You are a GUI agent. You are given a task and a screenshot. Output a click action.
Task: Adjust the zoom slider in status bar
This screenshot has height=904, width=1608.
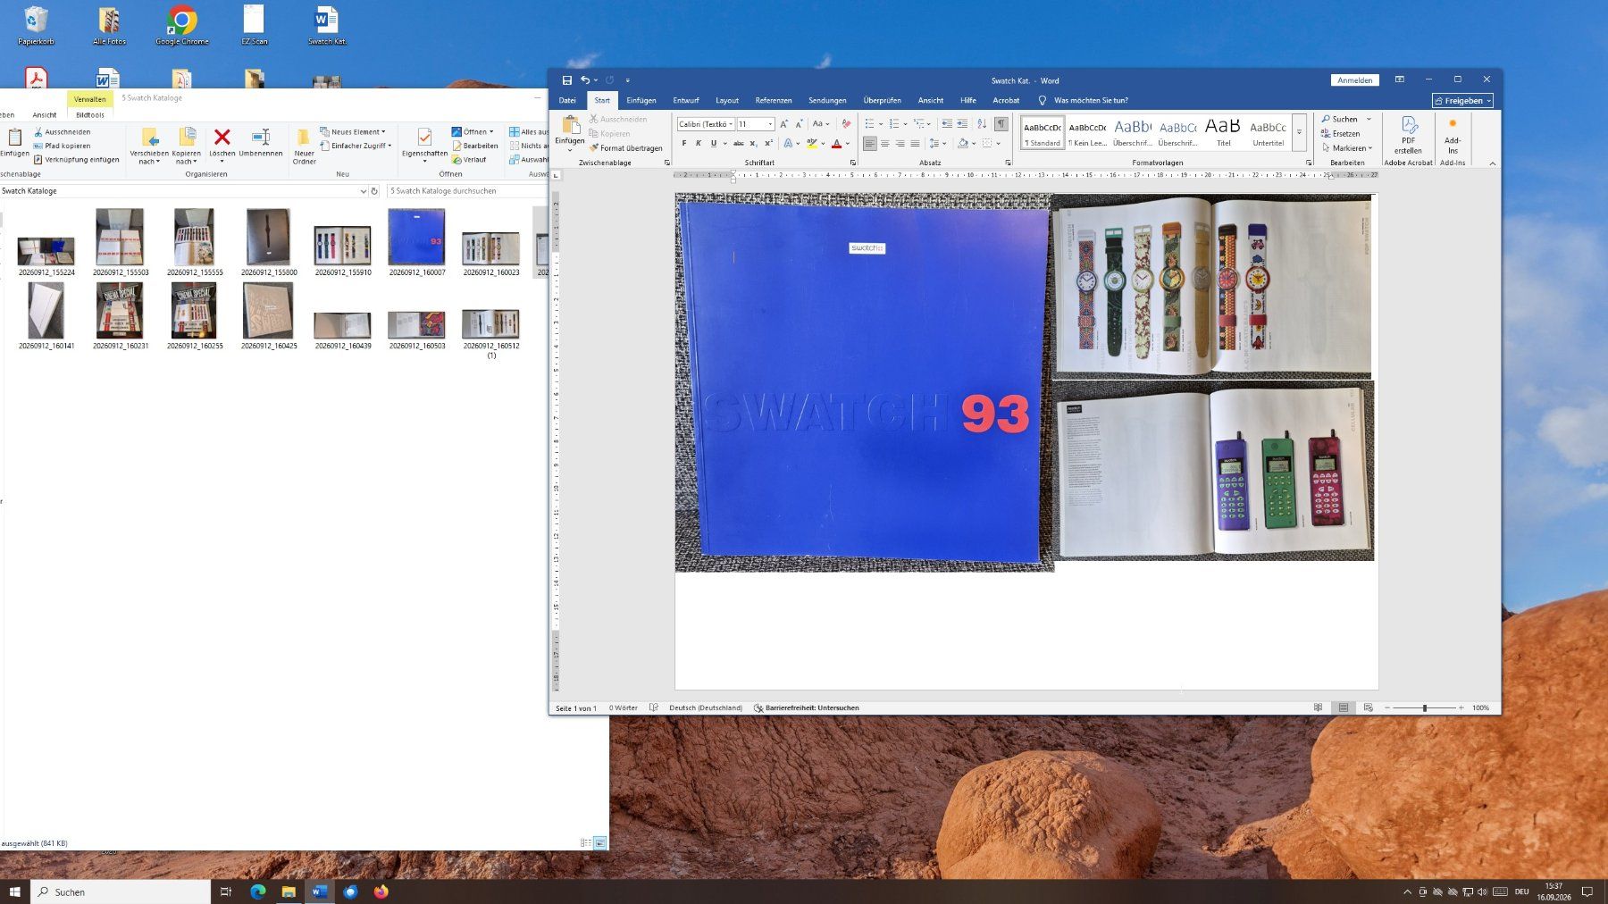coord(1425,707)
